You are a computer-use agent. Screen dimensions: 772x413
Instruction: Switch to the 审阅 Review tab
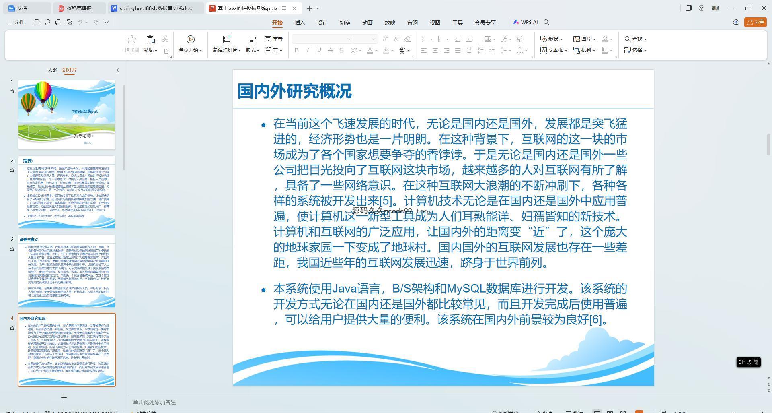point(412,23)
